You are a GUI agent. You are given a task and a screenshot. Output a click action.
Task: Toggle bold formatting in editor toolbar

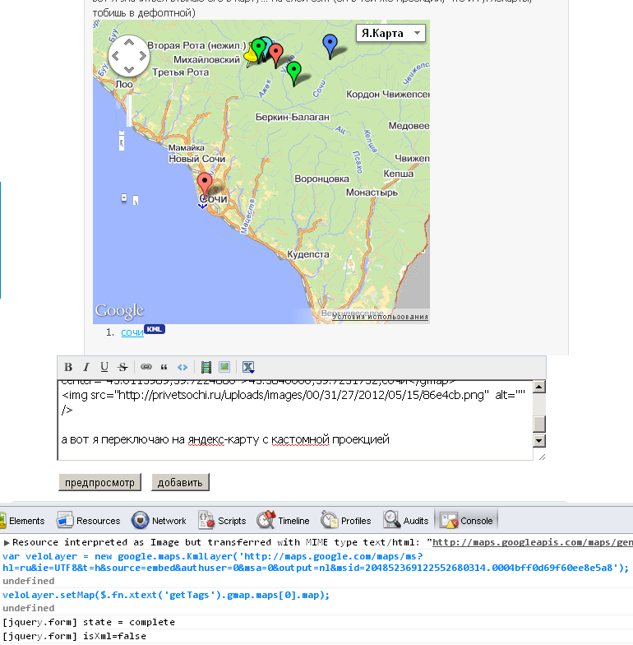pyautogui.click(x=68, y=367)
